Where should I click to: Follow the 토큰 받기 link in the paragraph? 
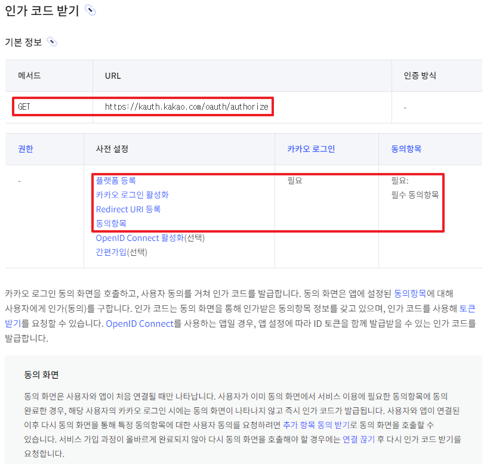click(467, 308)
